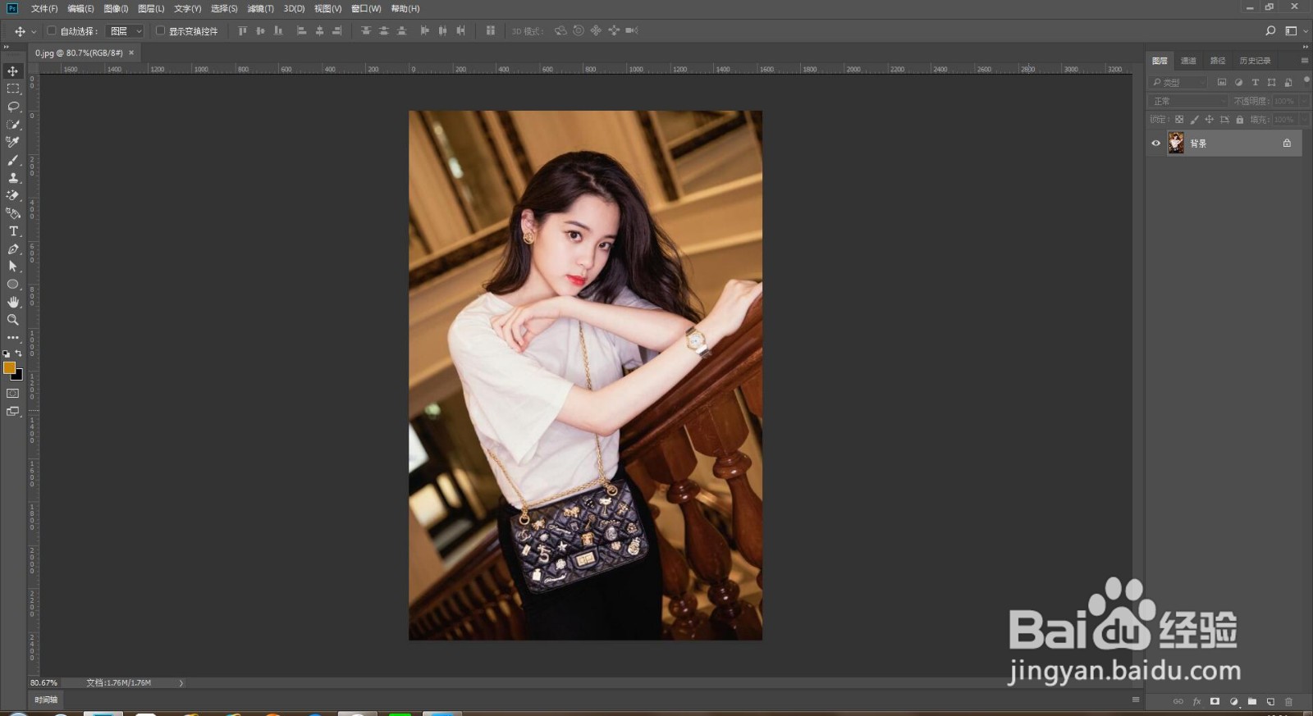This screenshot has width=1313, height=716.
Task: Toggle lock all padlock in 锁定 row
Action: click(x=1240, y=120)
